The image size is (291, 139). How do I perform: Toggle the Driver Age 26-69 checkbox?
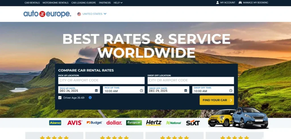tap(60, 97)
